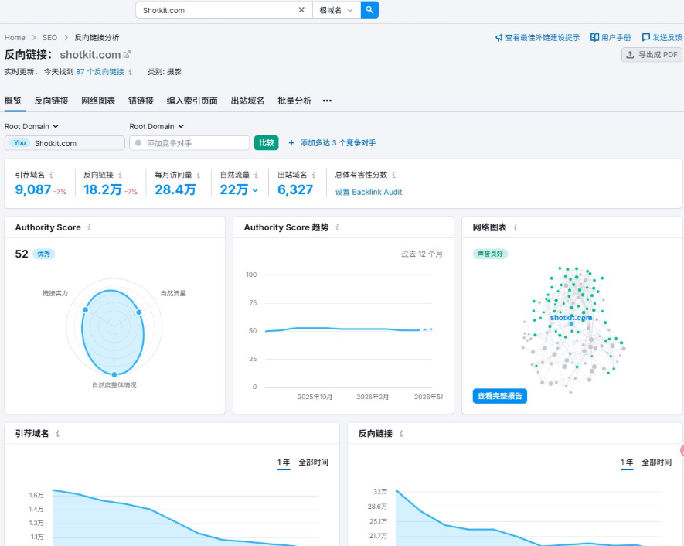This screenshot has height=546, width=684.
Task: Click the You Shotkit.com domain field
Action: (65, 143)
